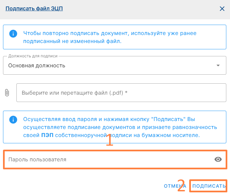Click the info icon in the top notice

[x=13, y=33]
